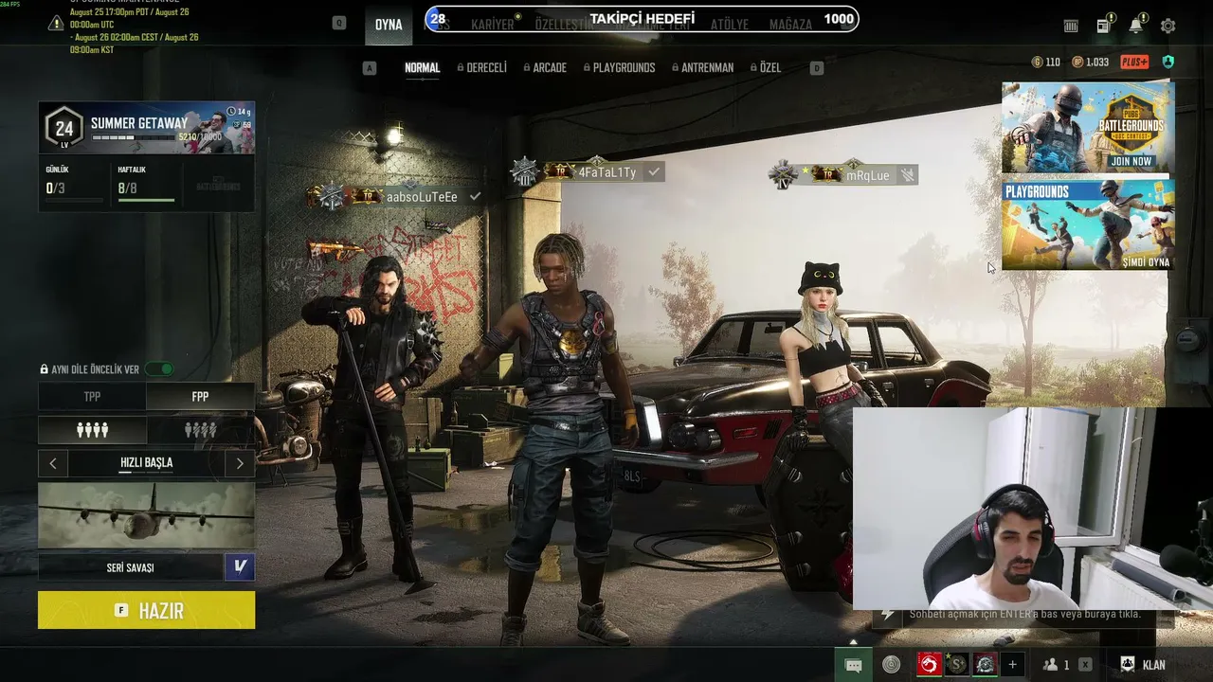Image resolution: width=1213 pixels, height=682 pixels.
Task: Add a new emblem with plus button
Action: tap(1012, 665)
